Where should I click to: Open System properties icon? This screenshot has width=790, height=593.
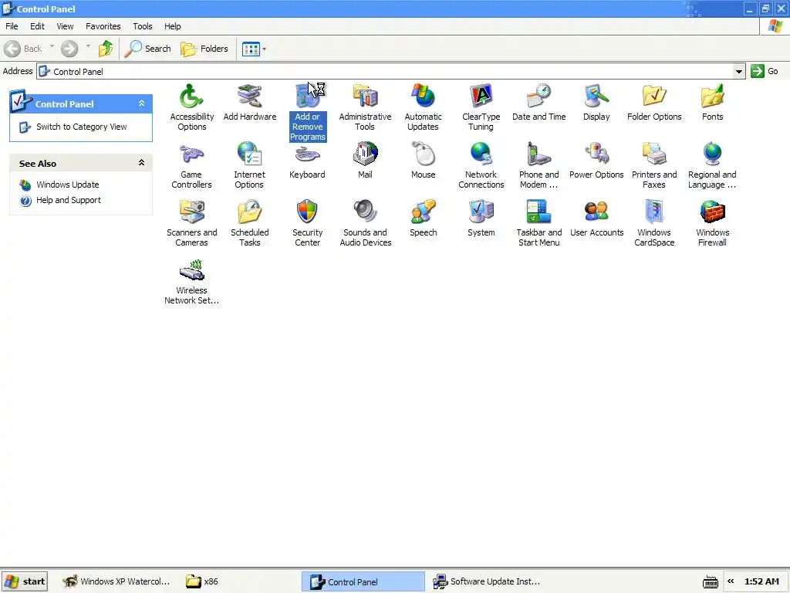[x=481, y=212]
